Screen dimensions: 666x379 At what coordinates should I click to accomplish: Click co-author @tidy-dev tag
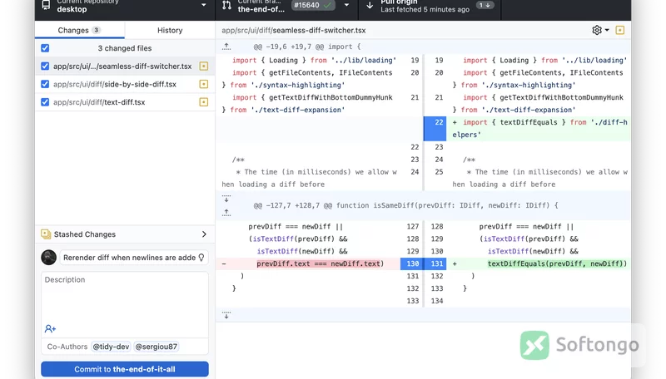point(111,347)
